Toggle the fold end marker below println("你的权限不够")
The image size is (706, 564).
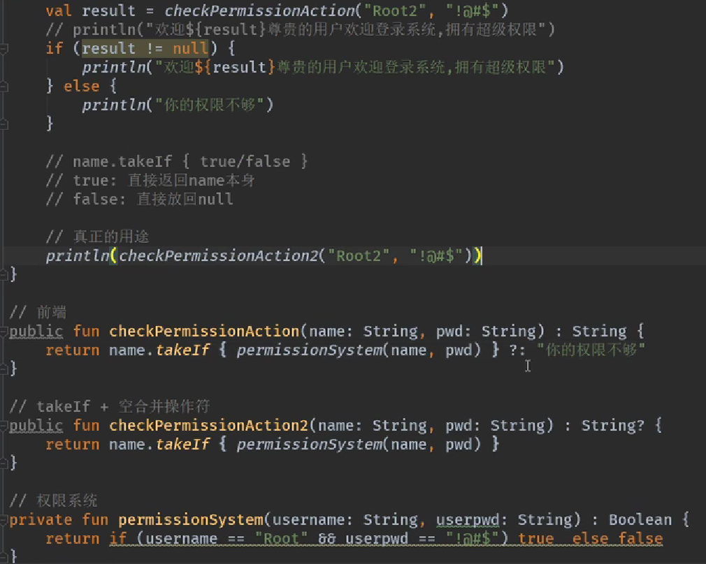tap(3, 124)
